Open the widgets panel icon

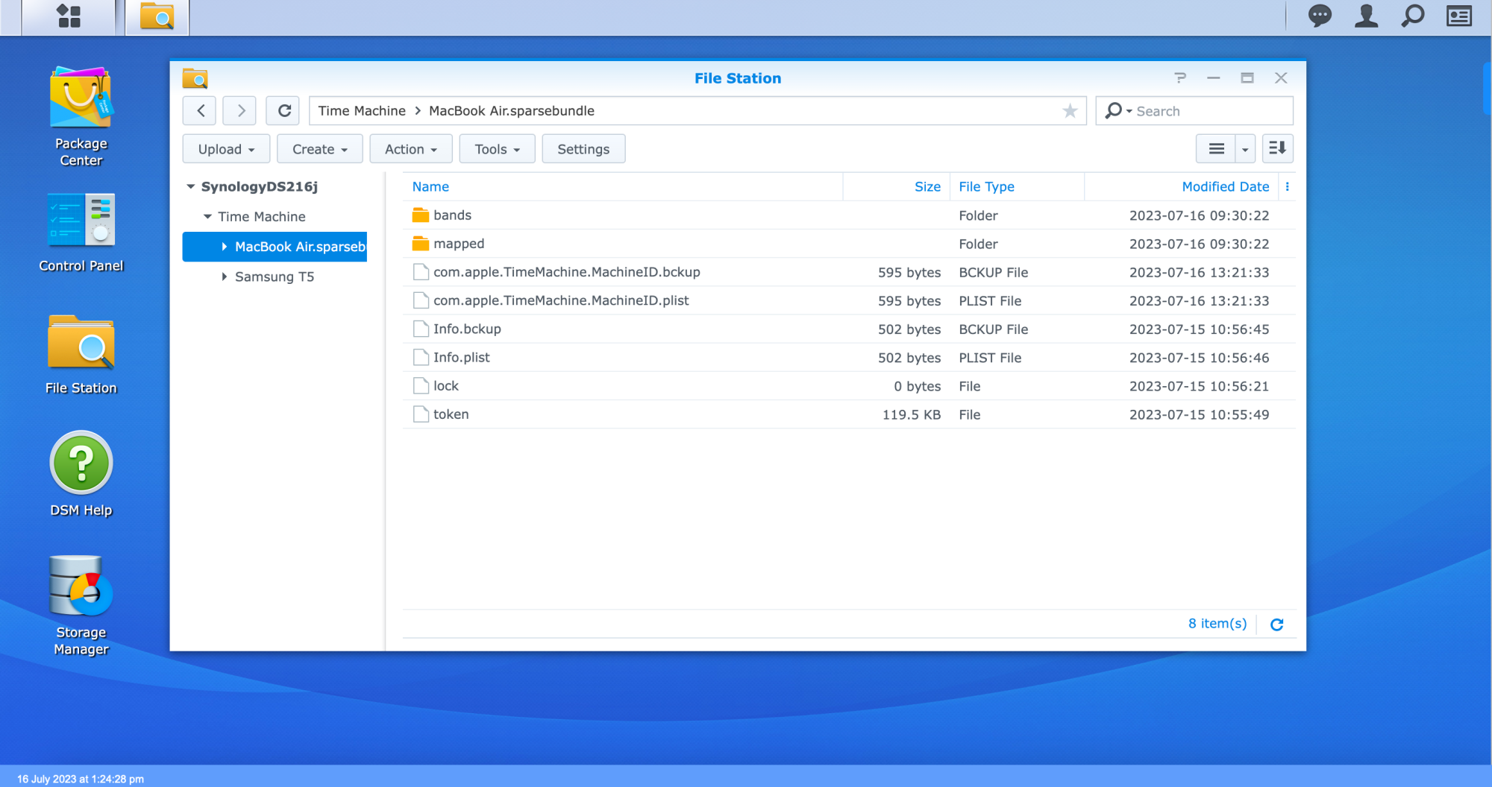click(1459, 16)
